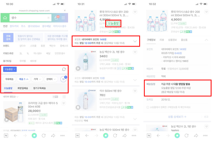
Task: Open the hamburger menu next to cart
Action: [x=63, y=18]
